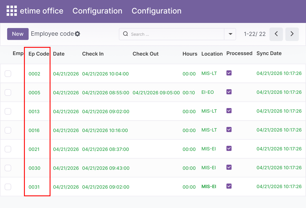Viewport: 306px width, 208px height.
Task: Click check-out time 04/21/2026 09:05:00
Action: click(156, 93)
